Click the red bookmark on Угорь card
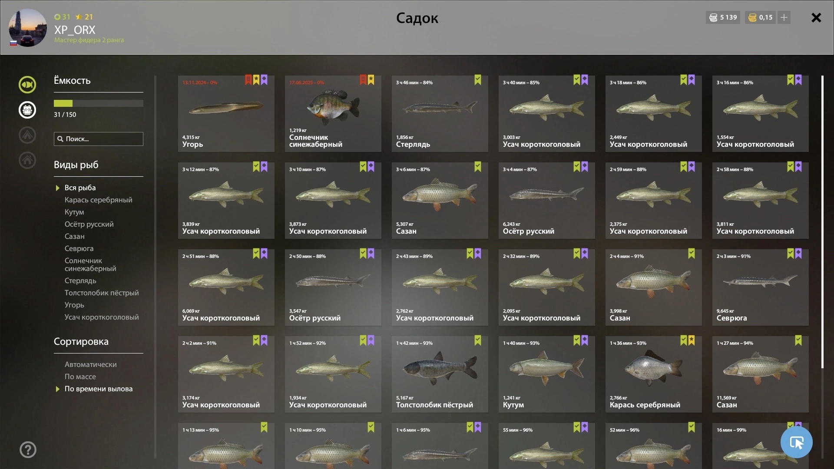 coord(248,80)
